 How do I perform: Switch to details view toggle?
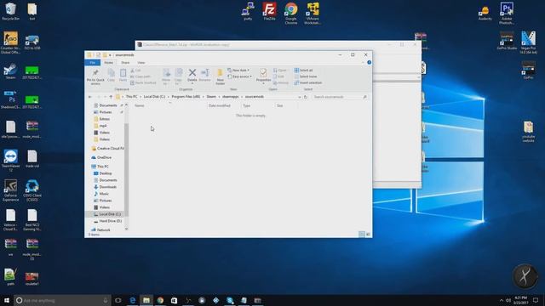(x=361, y=235)
